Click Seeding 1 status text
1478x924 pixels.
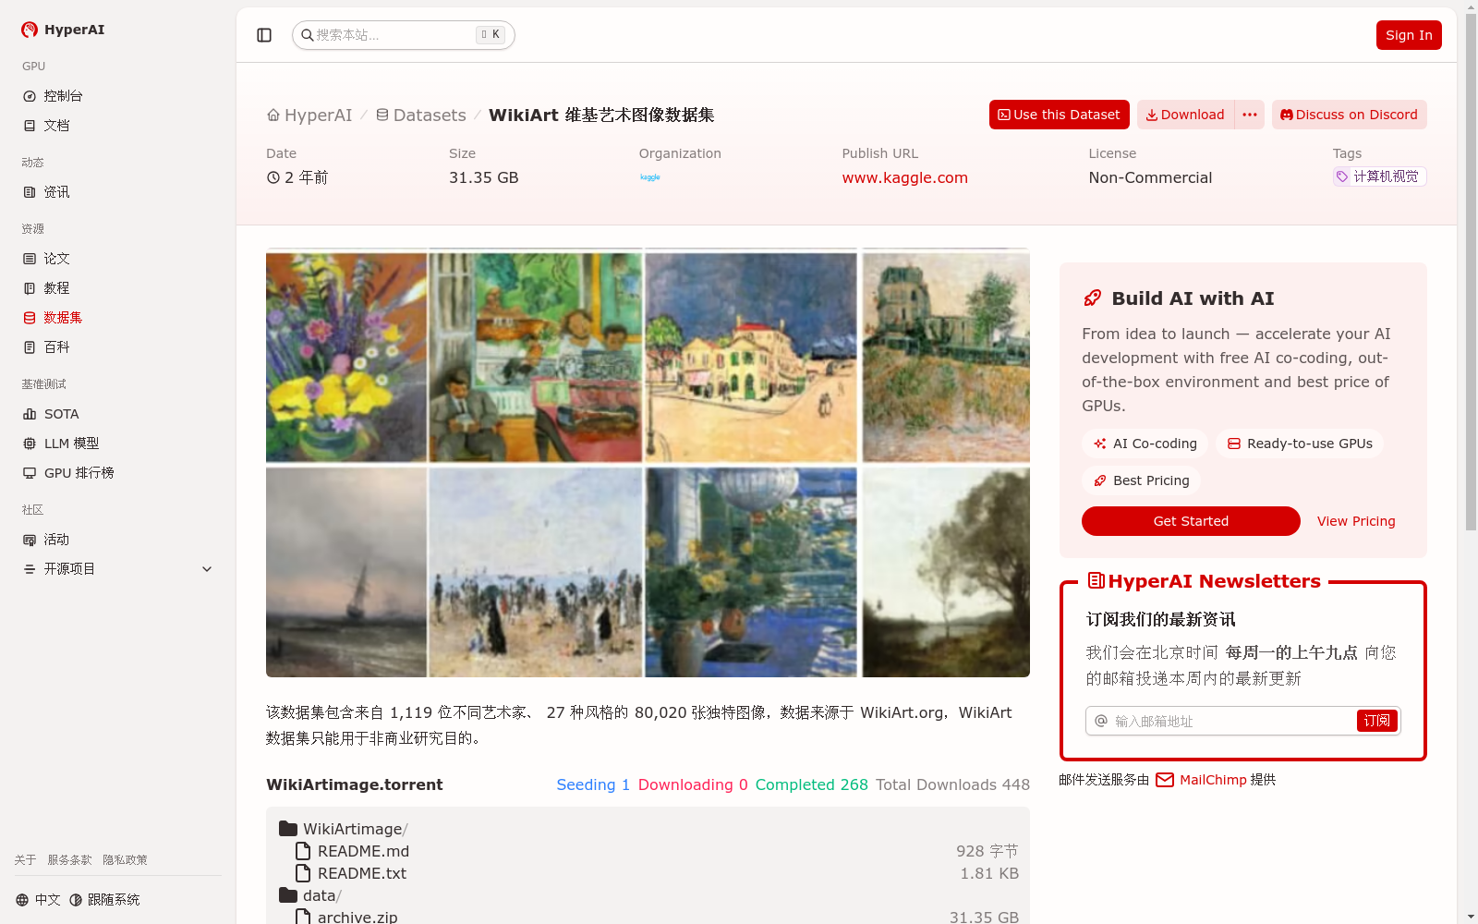pyautogui.click(x=593, y=784)
